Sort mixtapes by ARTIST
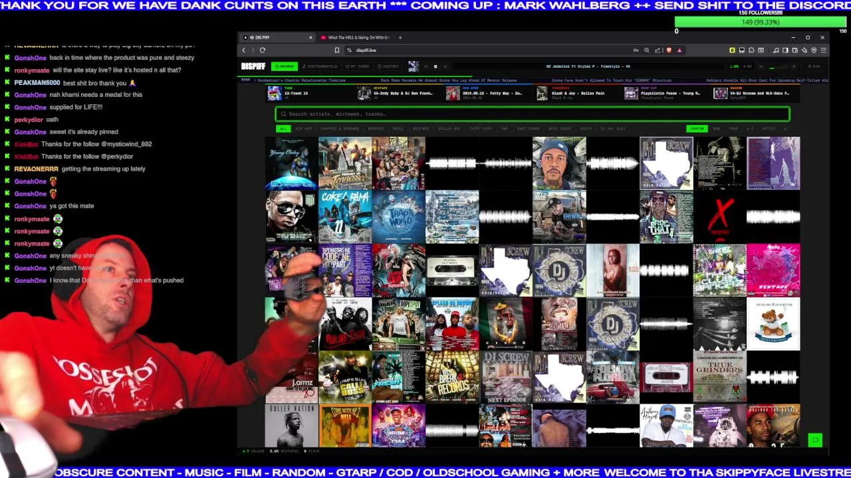This screenshot has width=851, height=478. click(769, 129)
